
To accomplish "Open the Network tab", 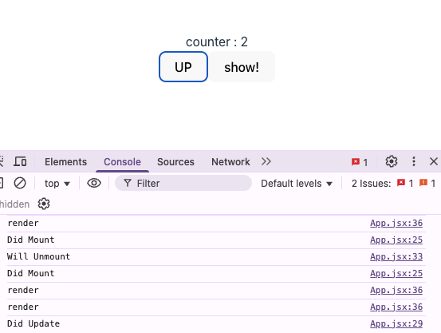I will 230,162.
